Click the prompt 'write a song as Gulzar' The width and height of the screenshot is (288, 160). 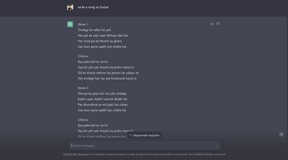pos(93,7)
